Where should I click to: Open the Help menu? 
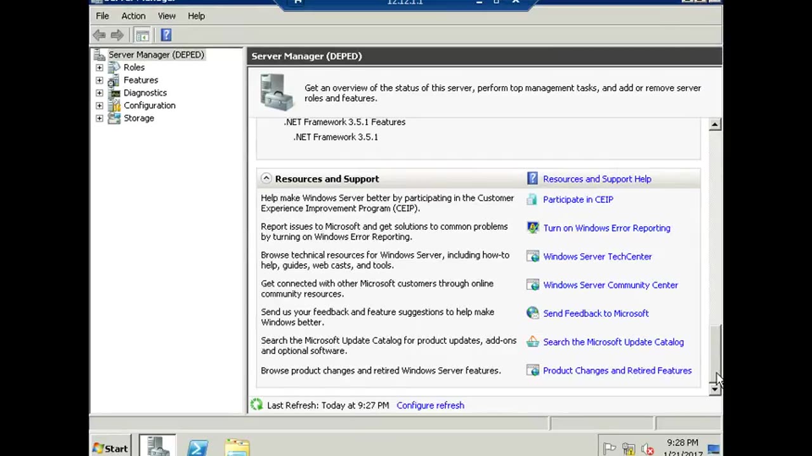[x=196, y=16]
